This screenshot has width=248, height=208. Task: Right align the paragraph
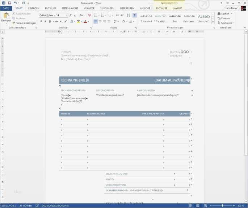click(x=105, y=21)
